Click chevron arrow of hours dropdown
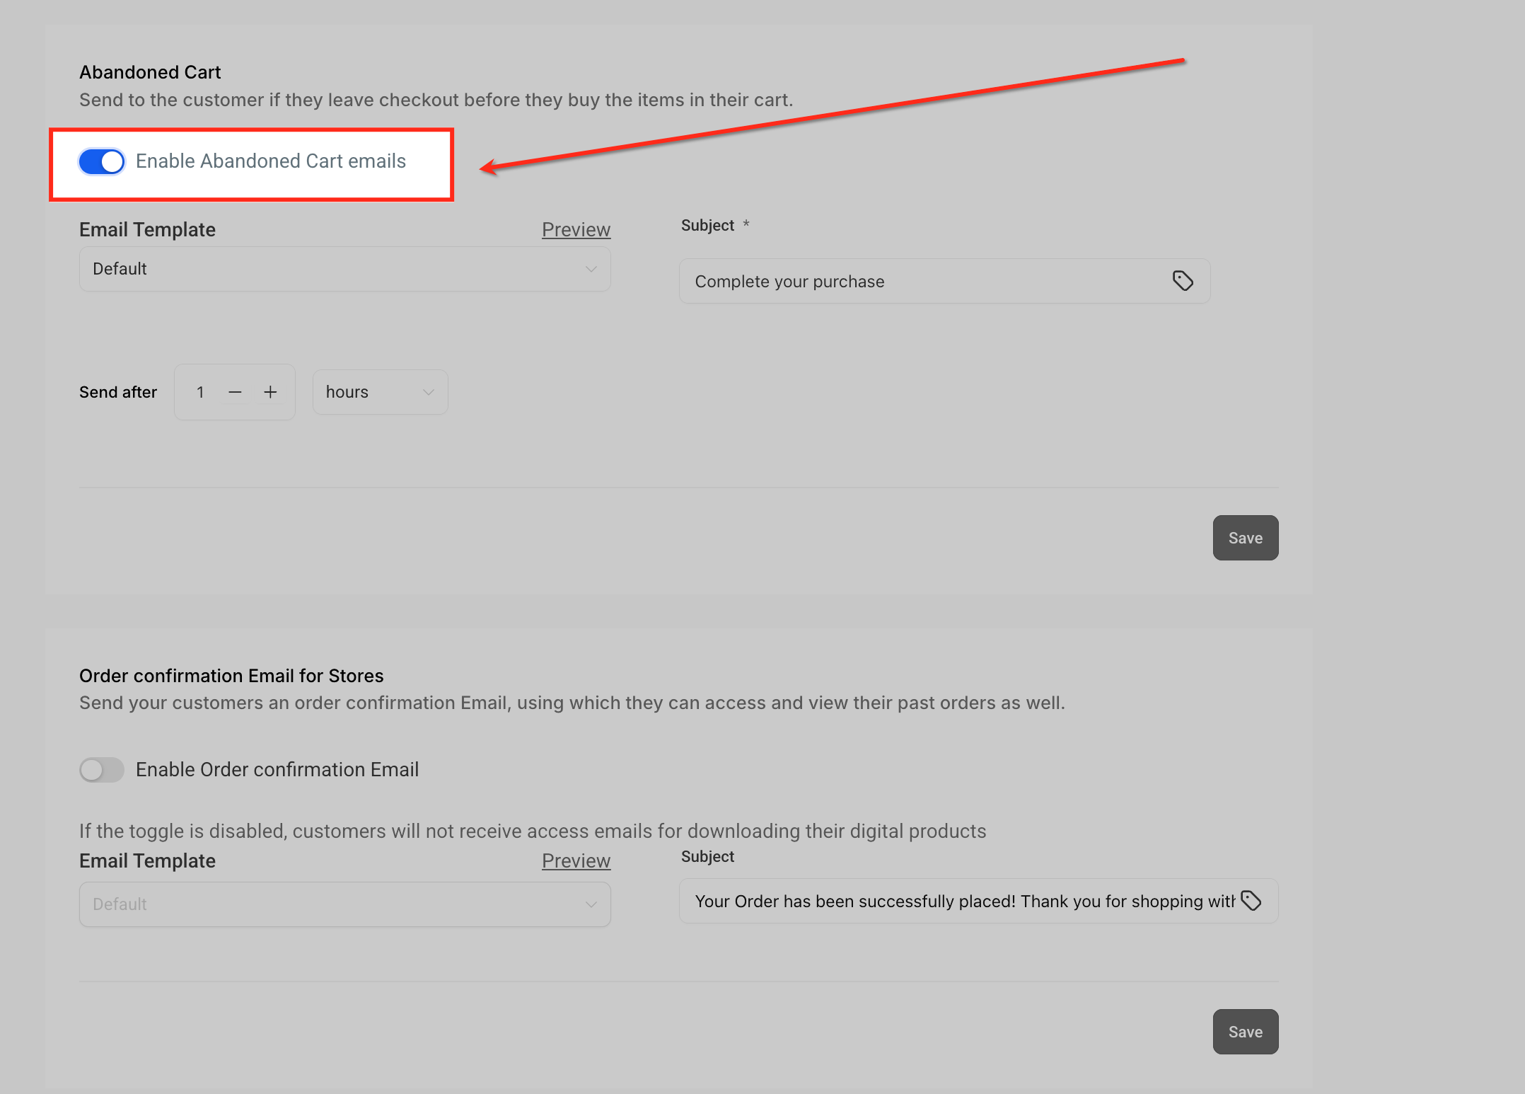Image resolution: width=1525 pixels, height=1094 pixels. point(428,392)
